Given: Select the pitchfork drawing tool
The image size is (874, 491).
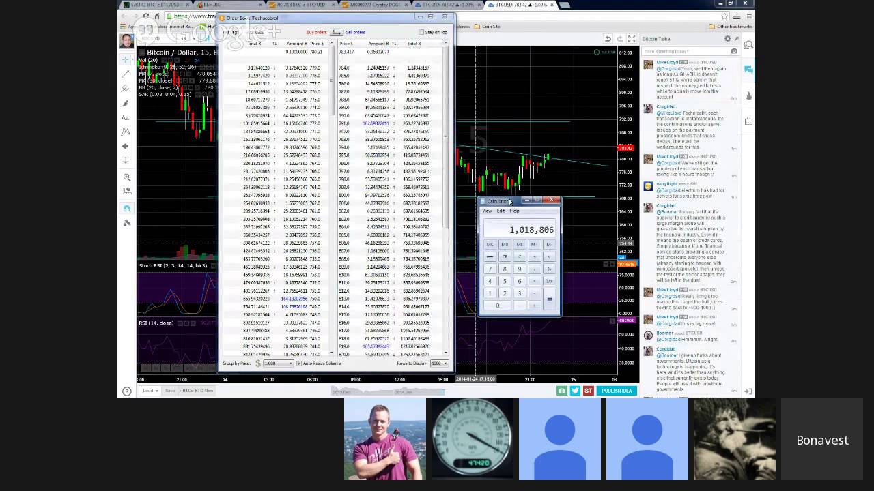Looking at the screenshot, I should click(126, 89).
